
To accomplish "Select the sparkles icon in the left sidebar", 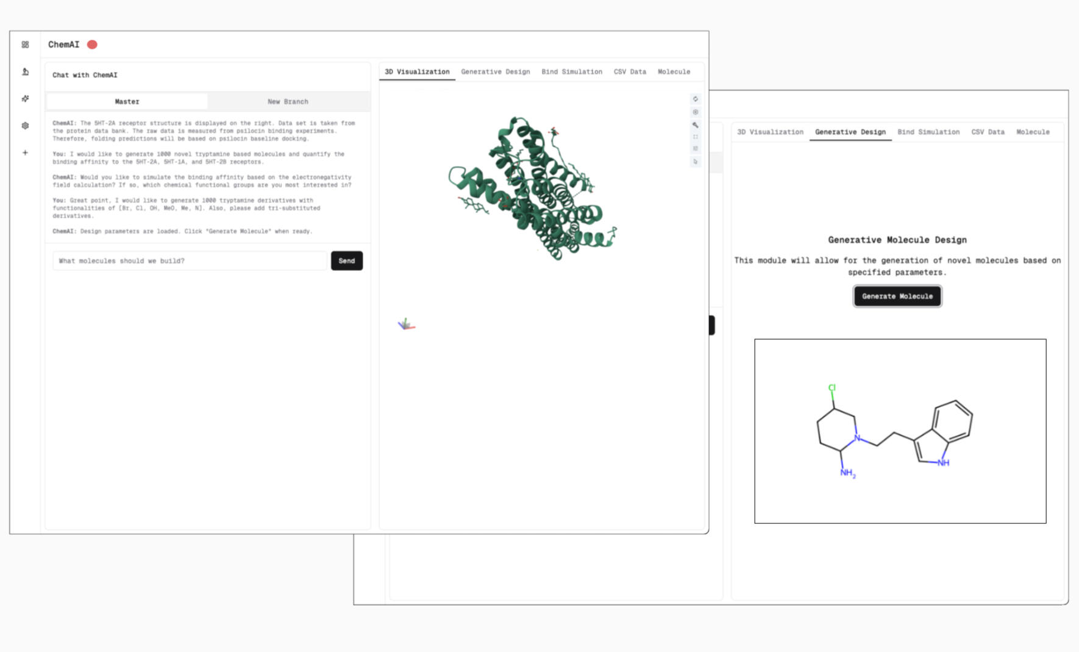I will pos(25,99).
